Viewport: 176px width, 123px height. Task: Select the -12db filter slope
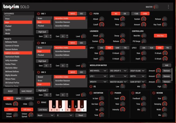tap(136, 14)
